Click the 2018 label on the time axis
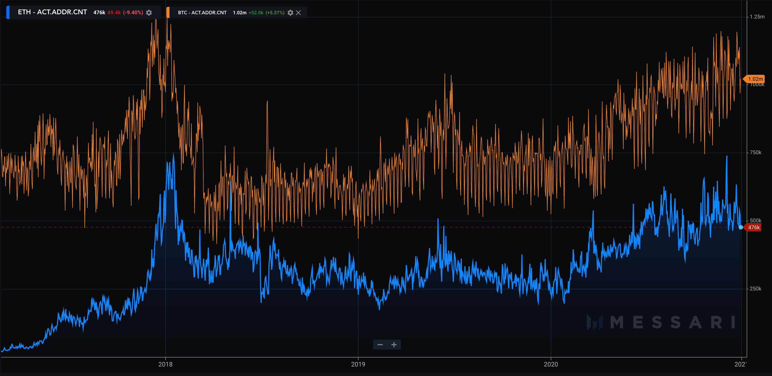The width and height of the screenshot is (772, 376). pos(166,364)
